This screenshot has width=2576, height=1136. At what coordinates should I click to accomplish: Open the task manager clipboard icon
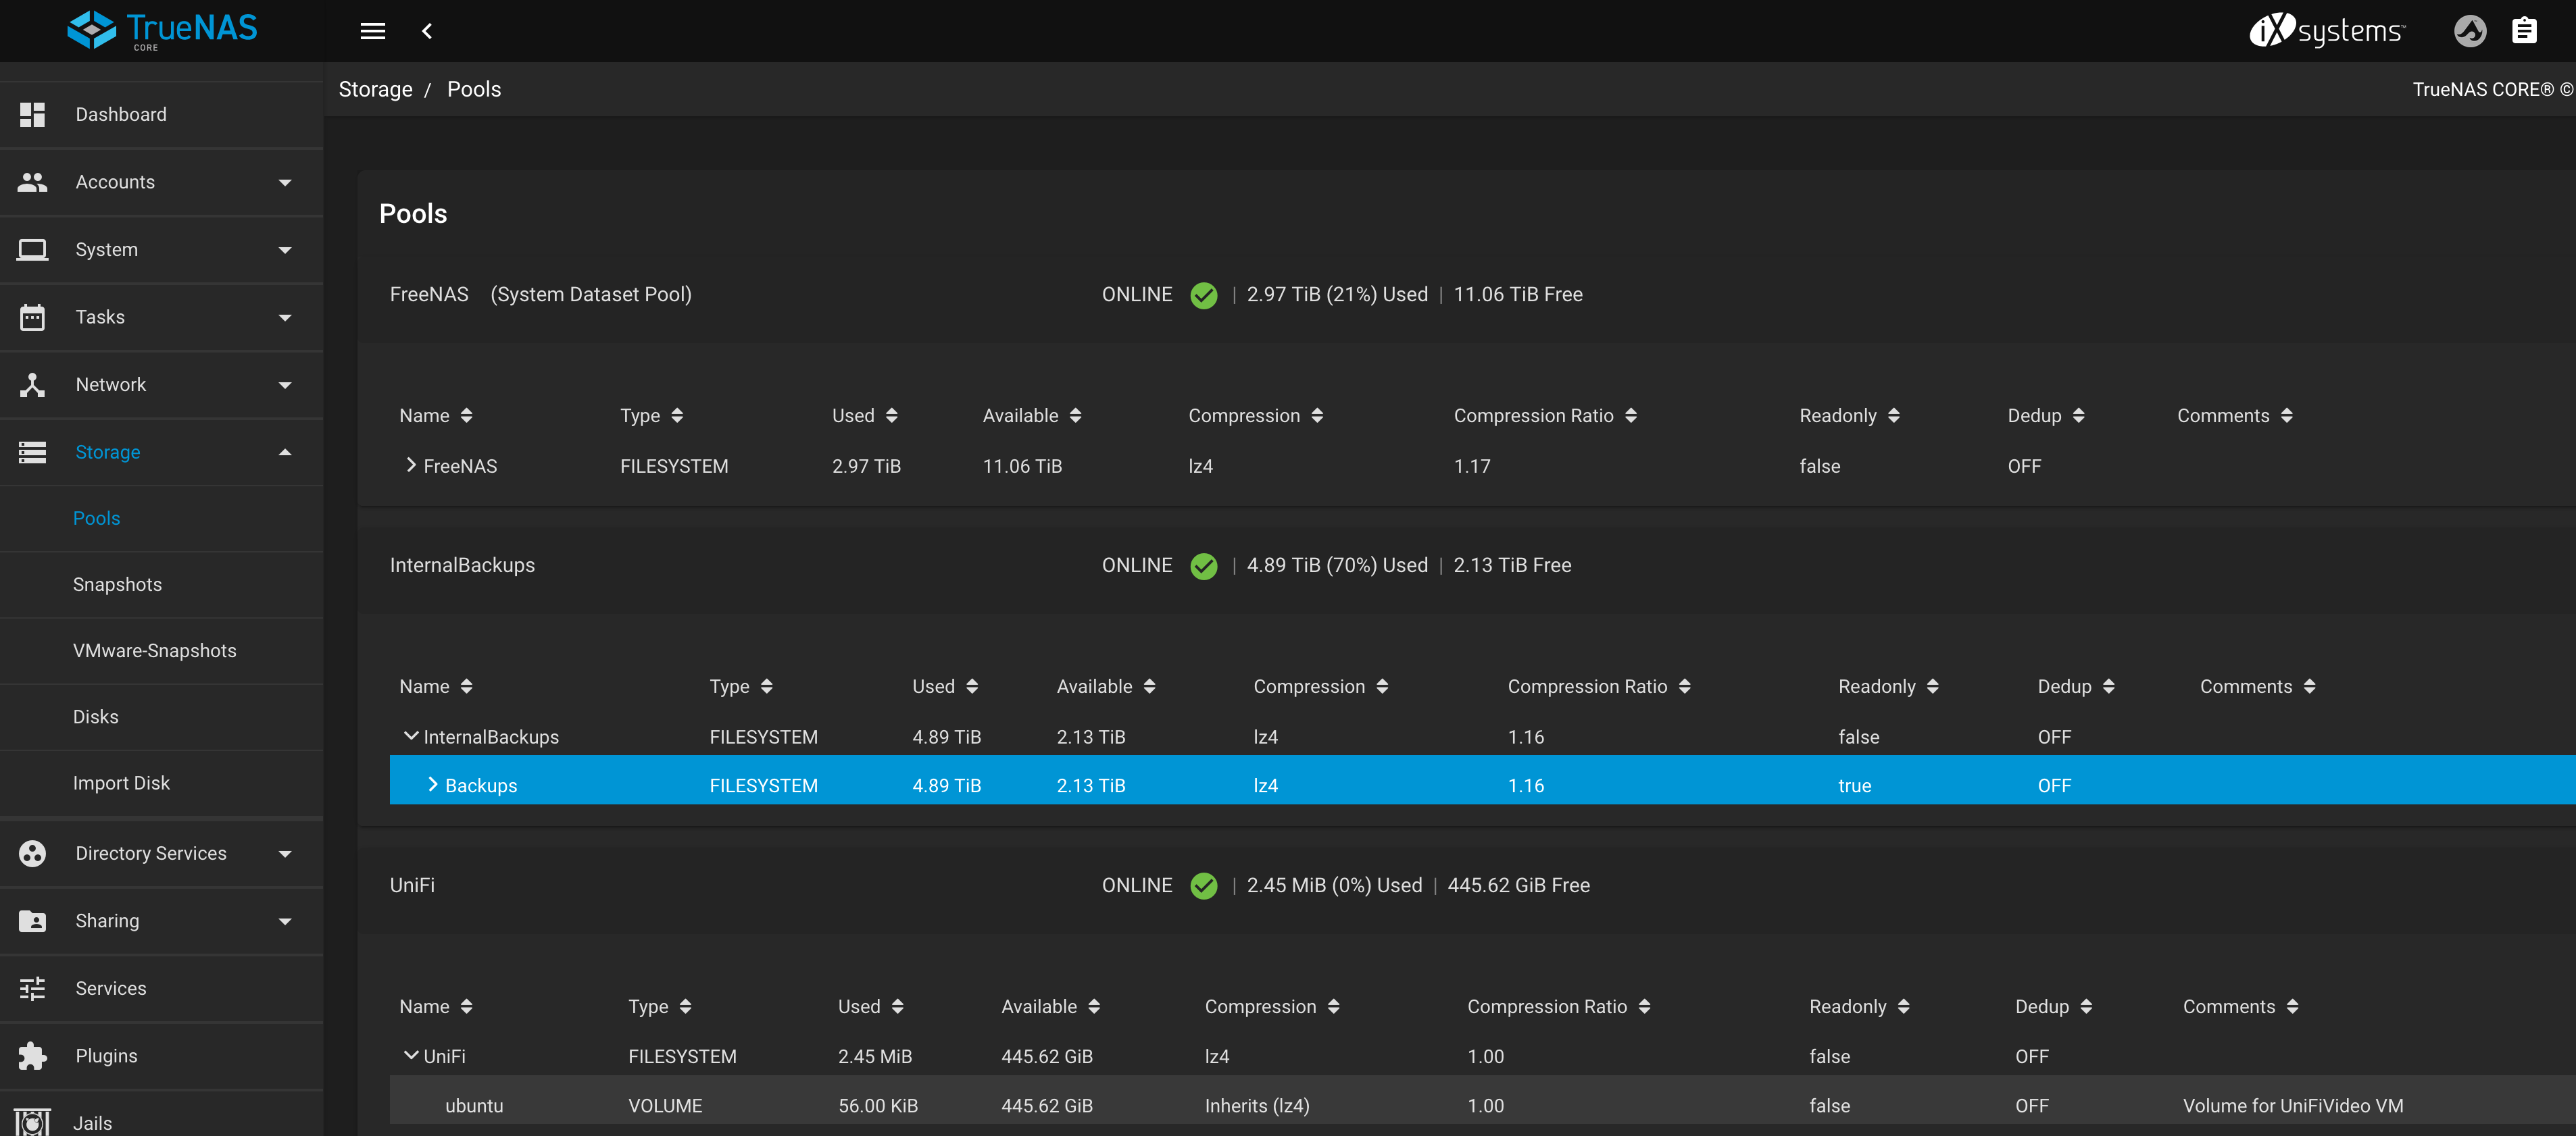coord(2524,31)
